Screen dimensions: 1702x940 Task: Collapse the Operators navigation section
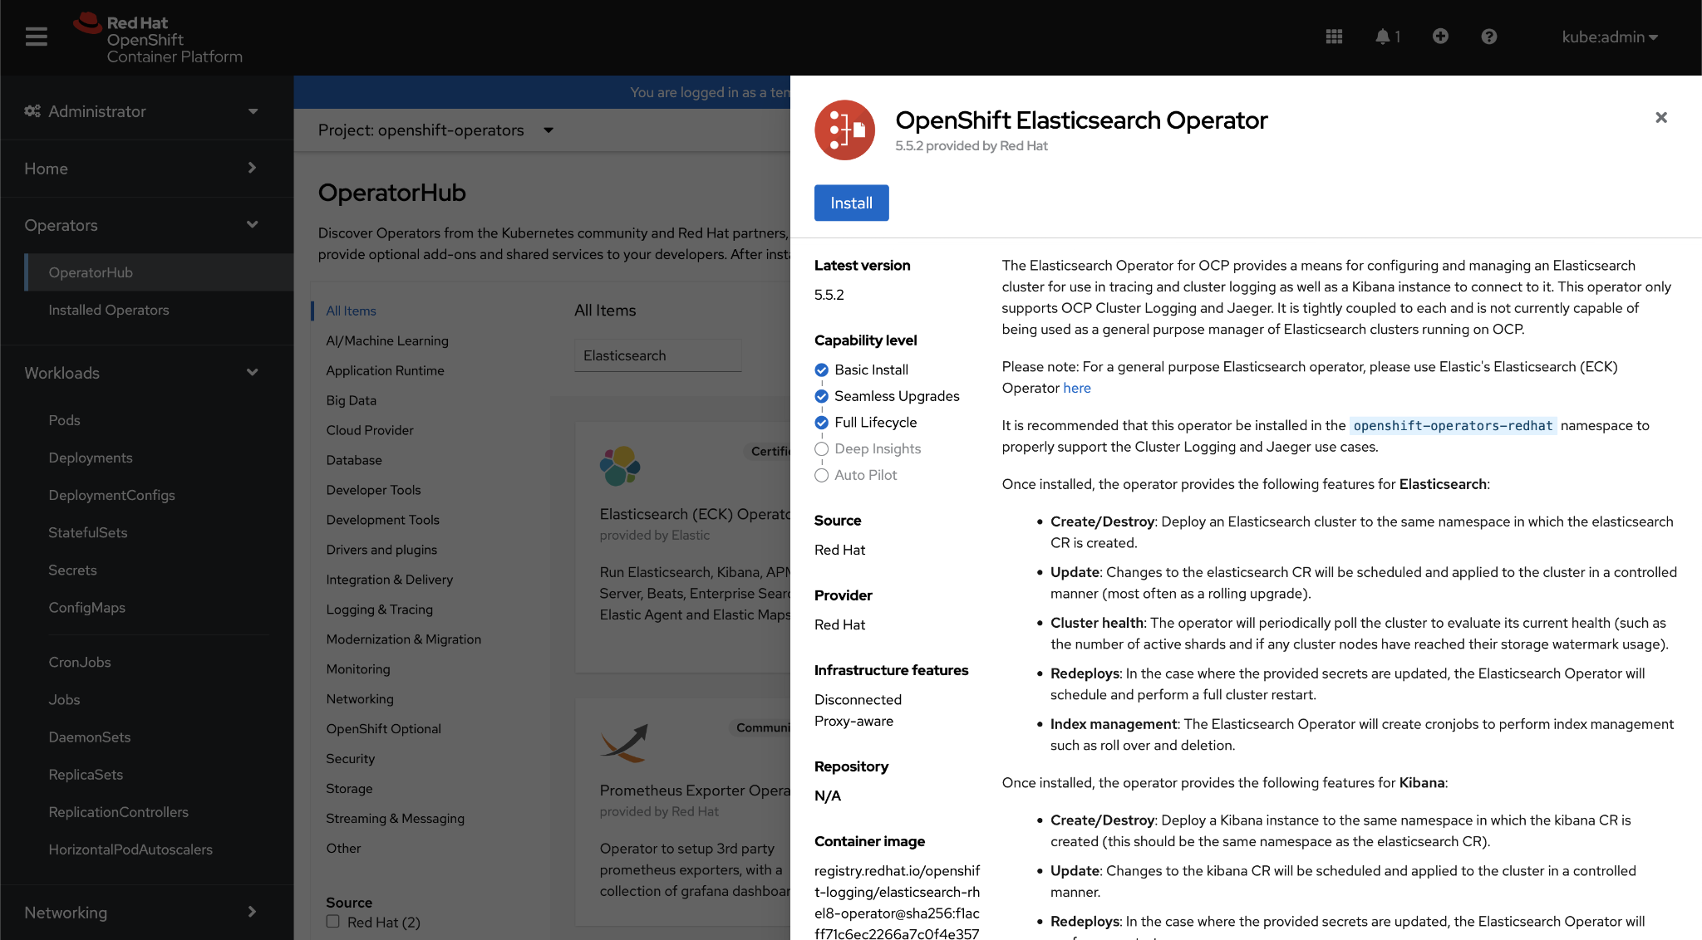point(147,225)
